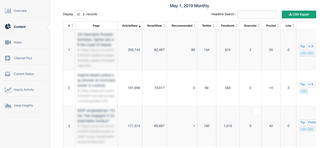Select the SmartView value 79,617
This screenshot has width=325, height=148.
(x=159, y=88)
